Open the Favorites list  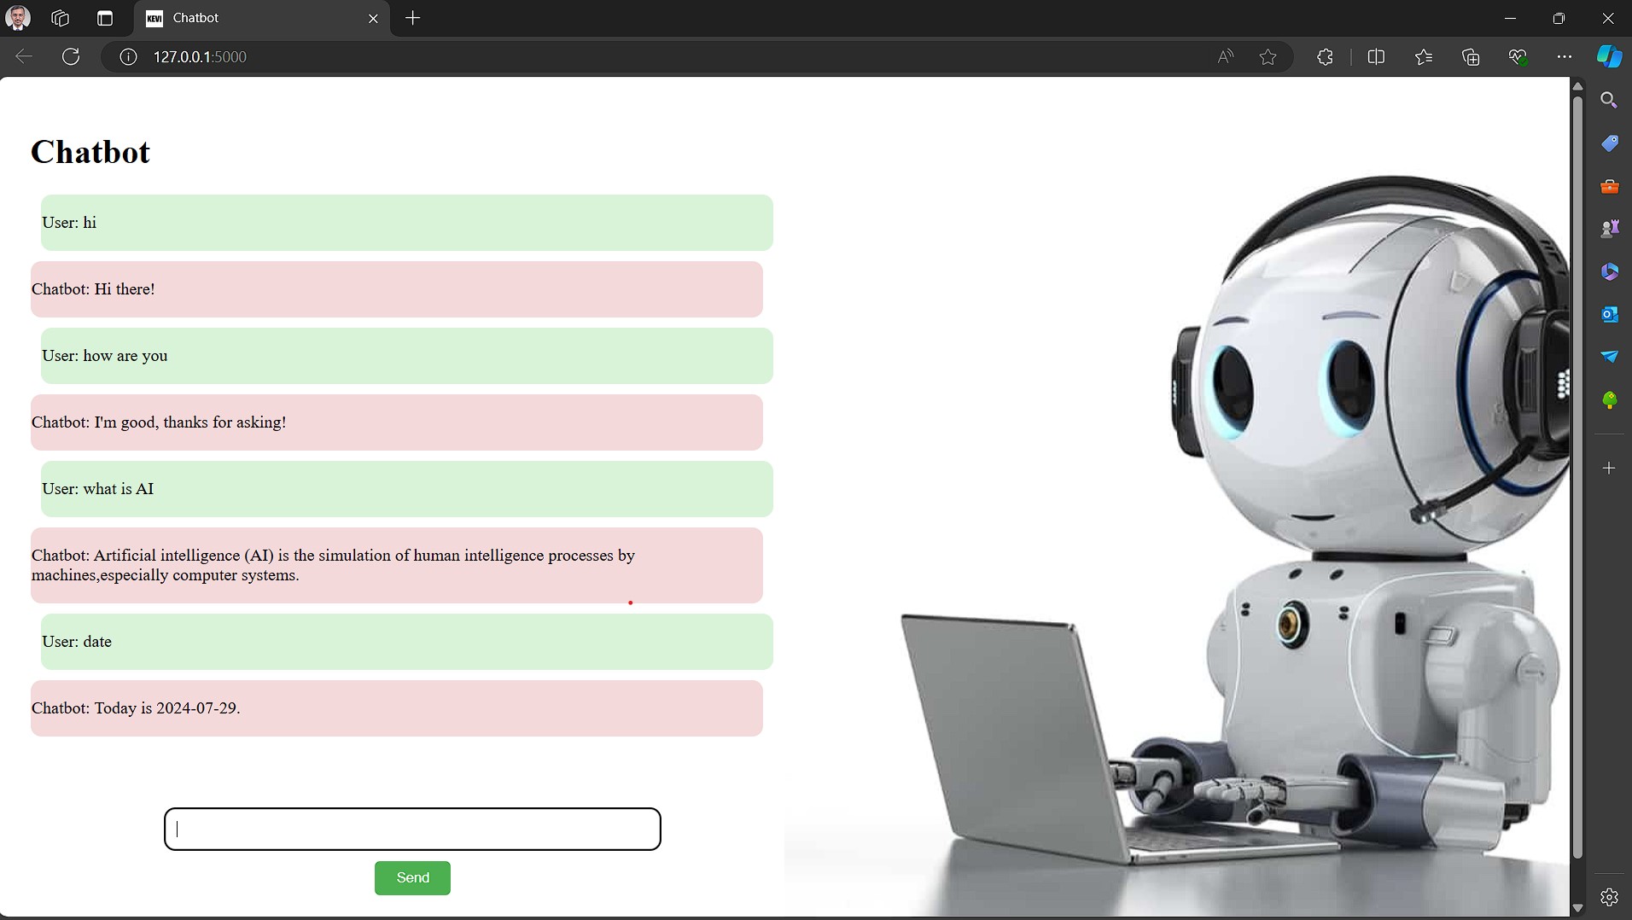(1424, 56)
